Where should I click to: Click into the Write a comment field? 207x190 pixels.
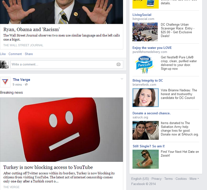pyautogui.click(x=67, y=64)
